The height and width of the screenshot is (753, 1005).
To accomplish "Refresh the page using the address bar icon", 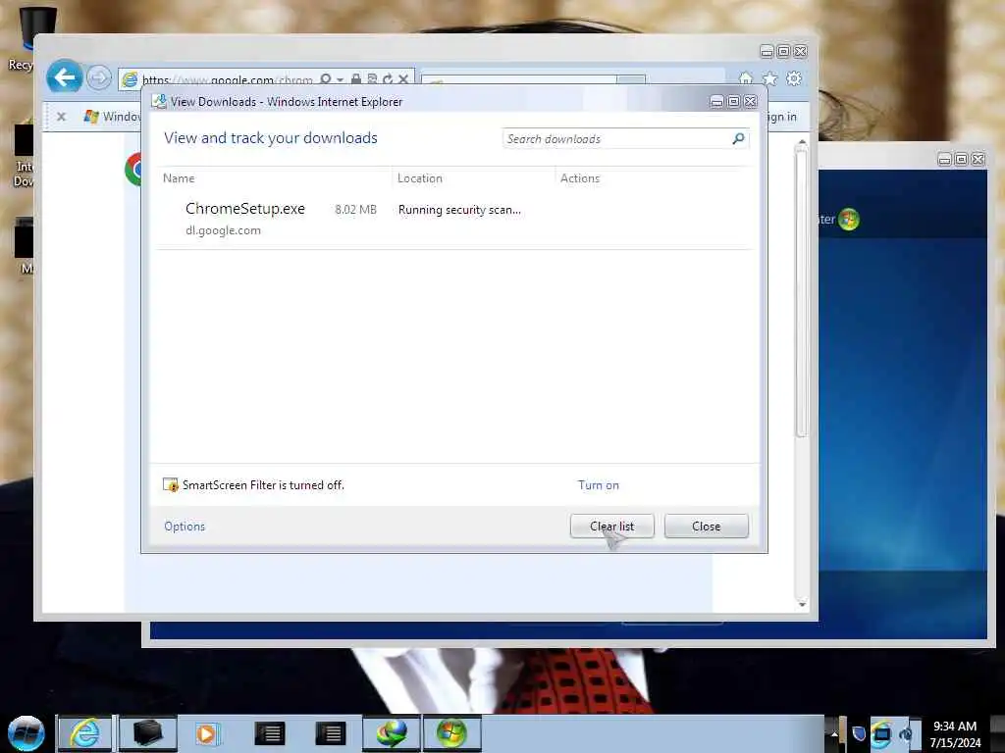I will coord(387,79).
